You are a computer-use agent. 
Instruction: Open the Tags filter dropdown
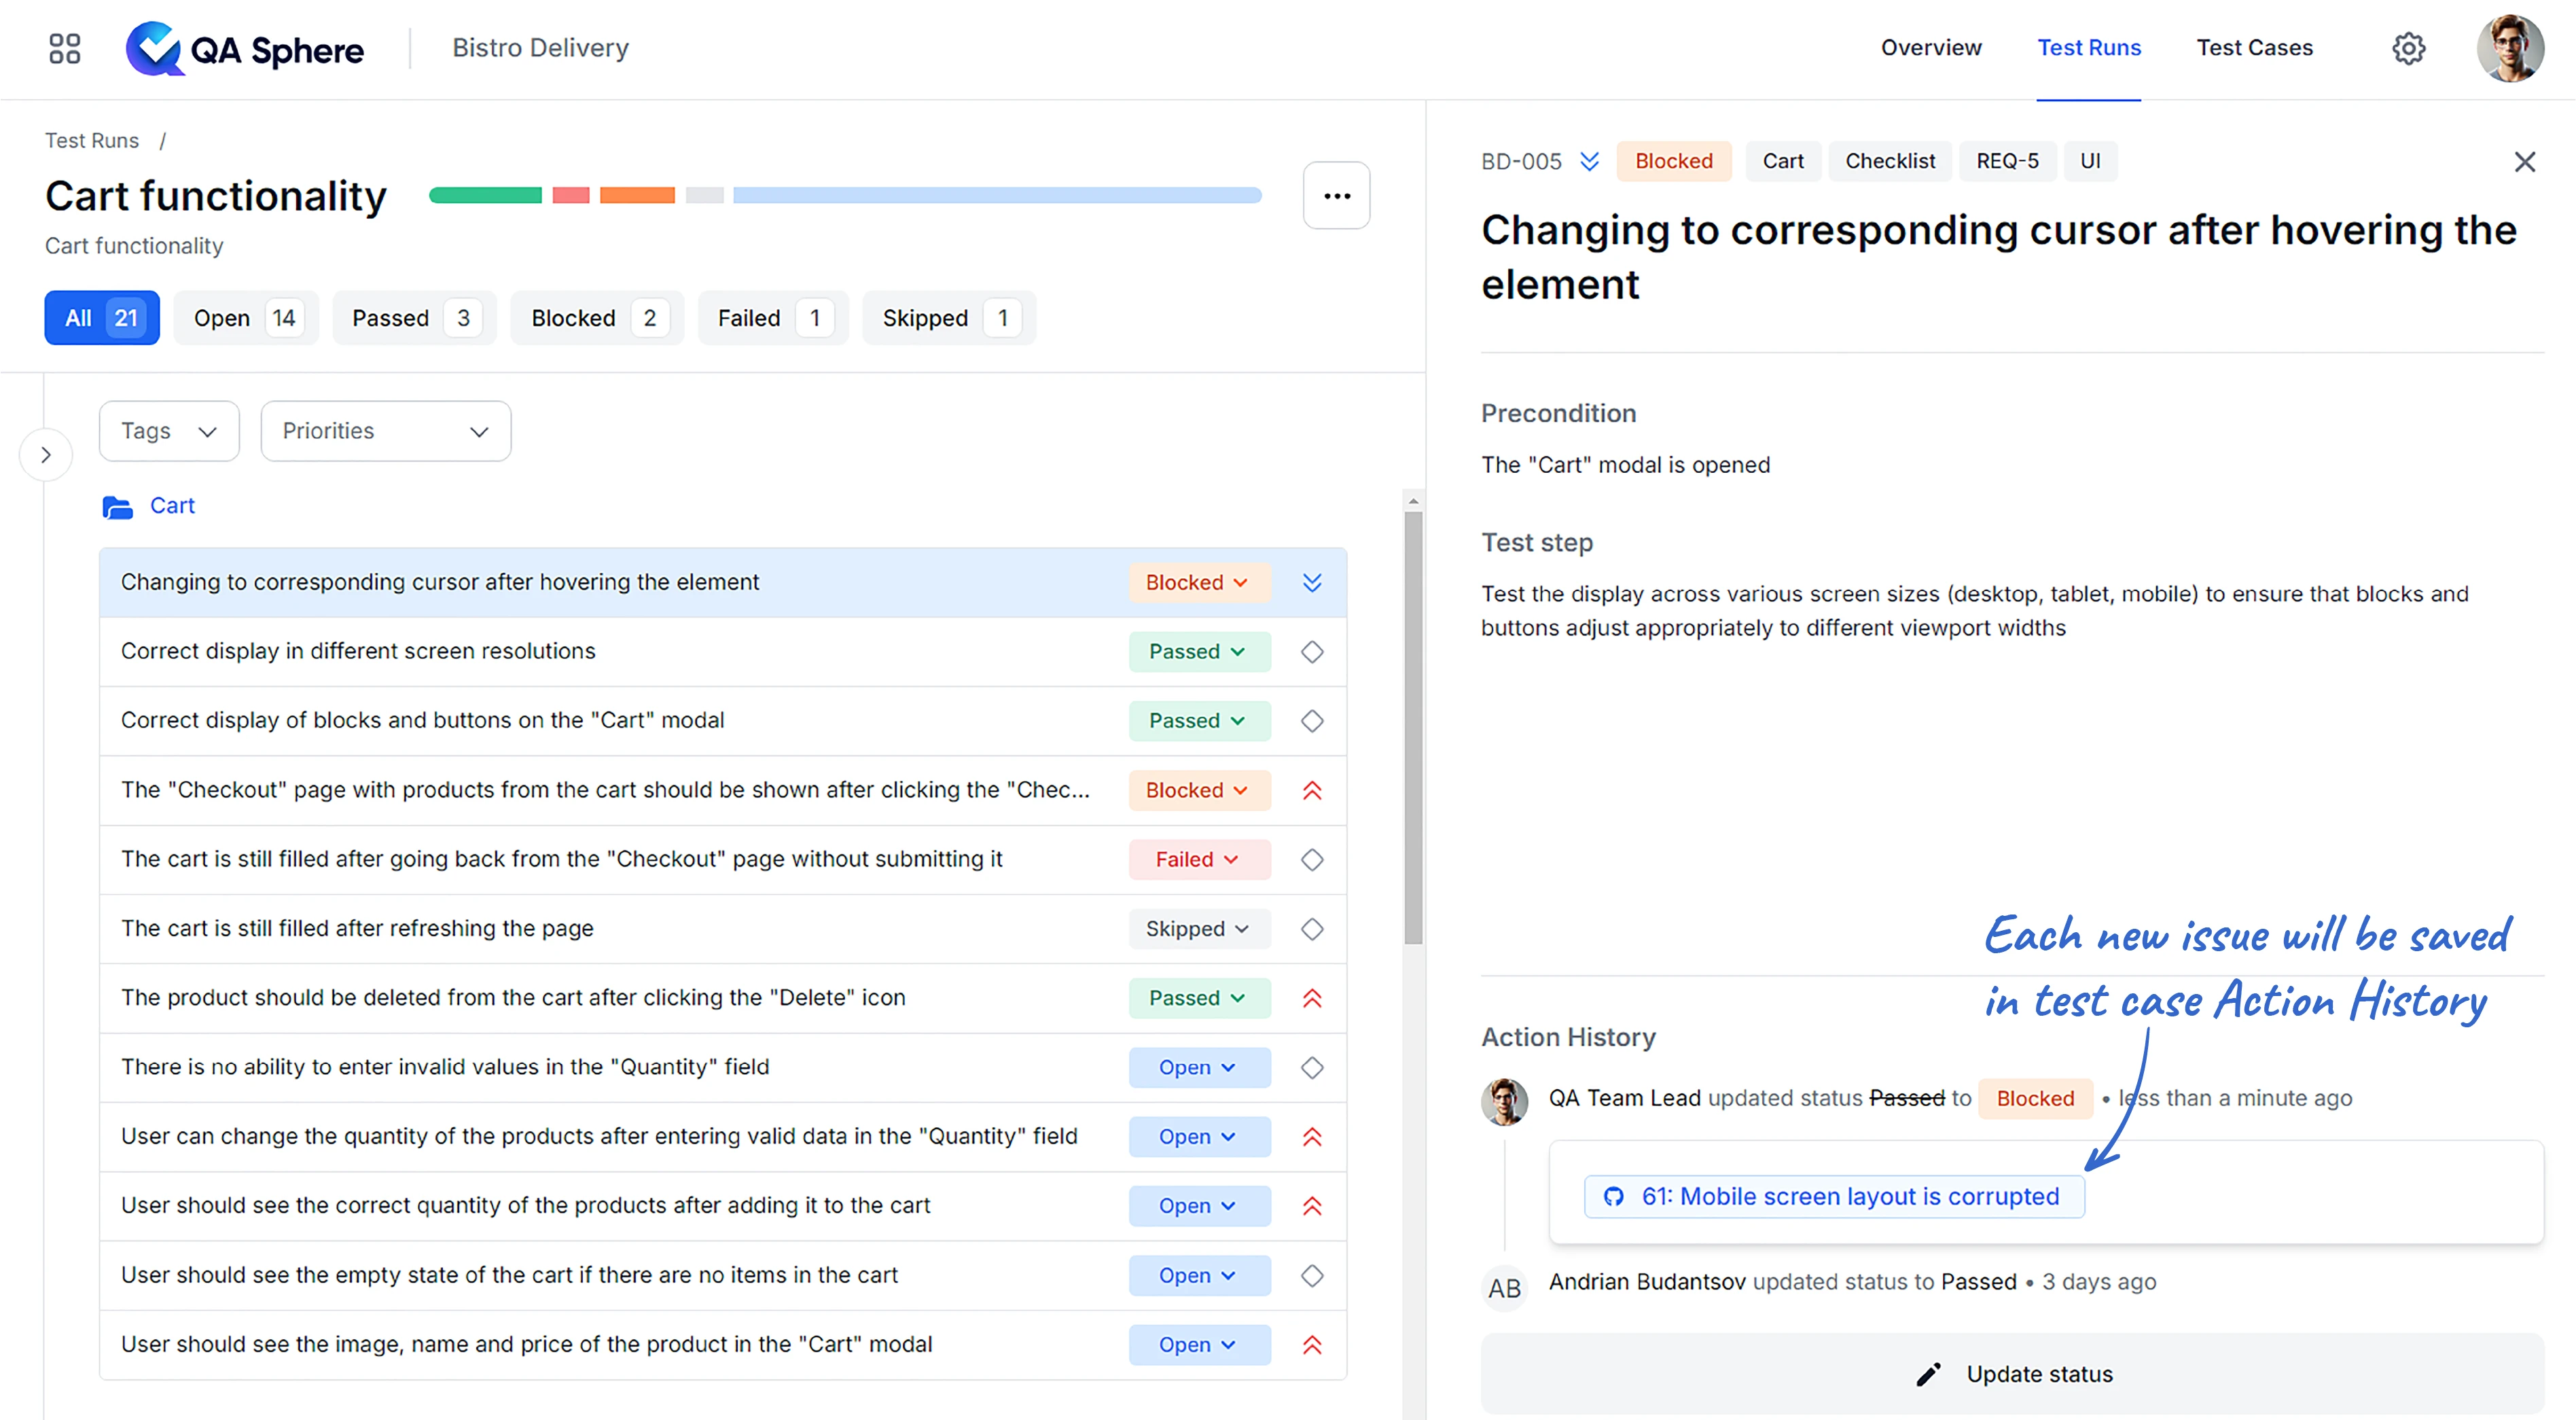(x=168, y=430)
